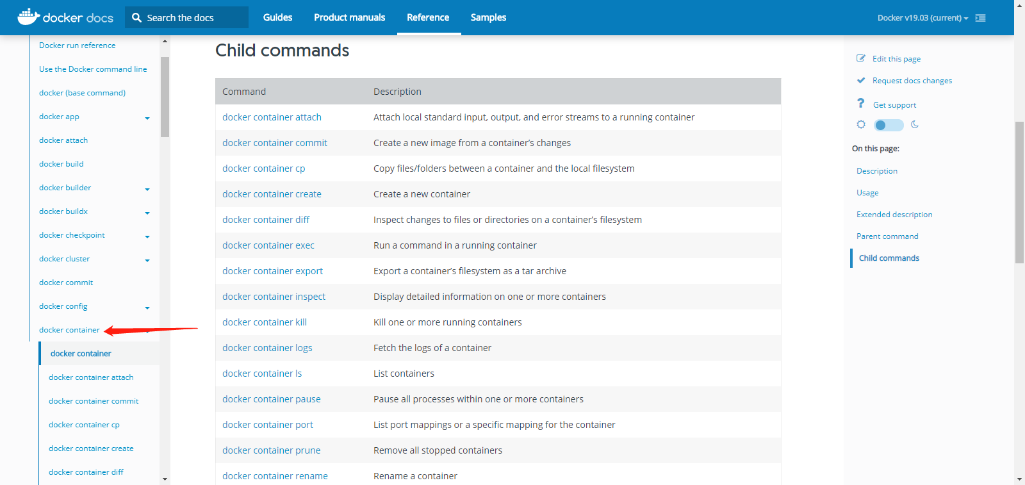Open Docker run reference in sidebar

77,45
